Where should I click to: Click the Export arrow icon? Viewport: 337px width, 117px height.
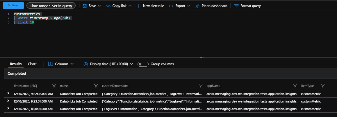(x=171, y=6)
